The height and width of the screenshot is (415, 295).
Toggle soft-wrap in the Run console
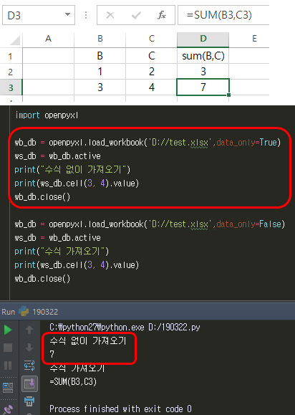tap(29, 366)
